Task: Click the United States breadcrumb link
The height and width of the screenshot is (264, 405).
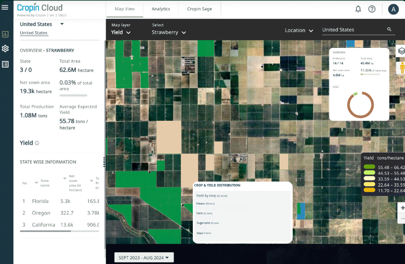Action: click(34, 33)
